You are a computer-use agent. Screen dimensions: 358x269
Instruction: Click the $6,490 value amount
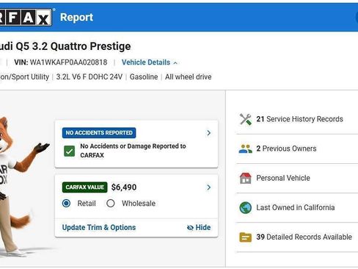[124, 187]
